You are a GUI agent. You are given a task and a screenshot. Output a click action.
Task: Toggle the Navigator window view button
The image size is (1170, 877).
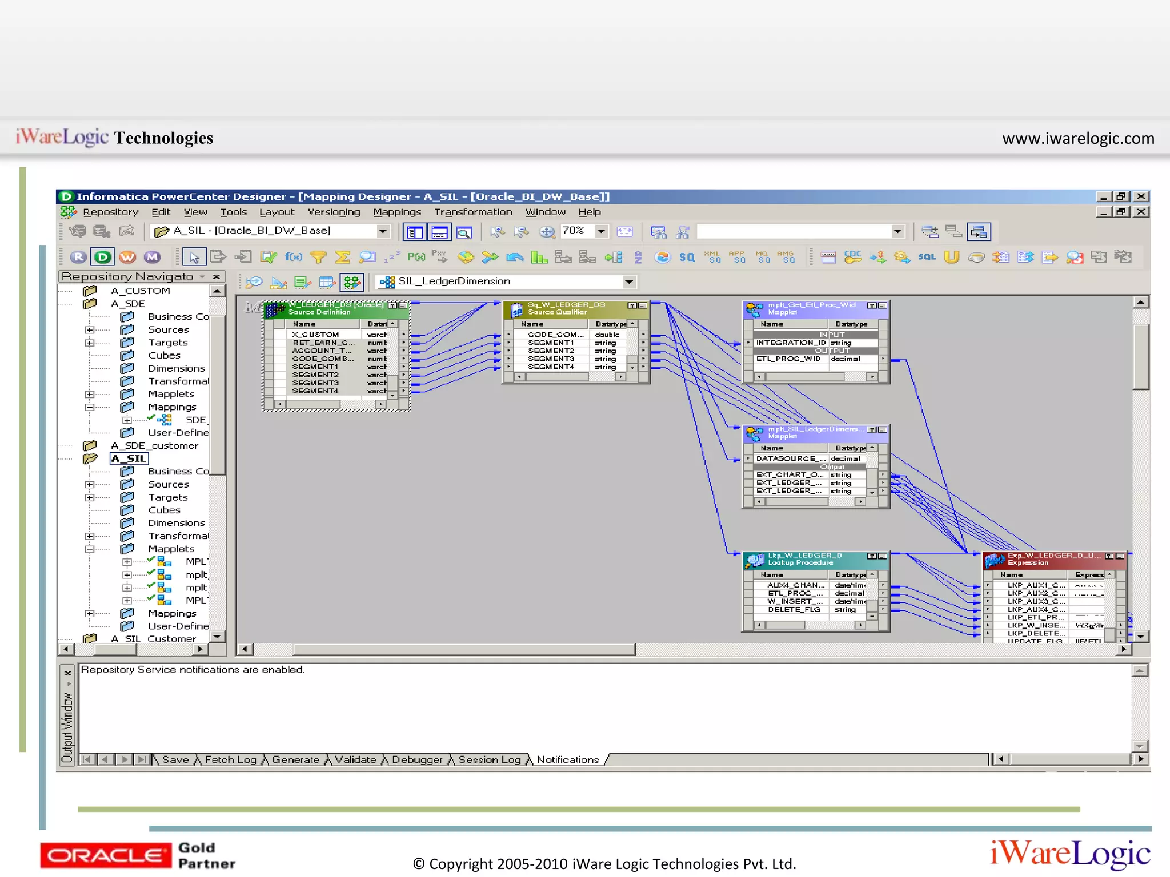pos(415,232)
